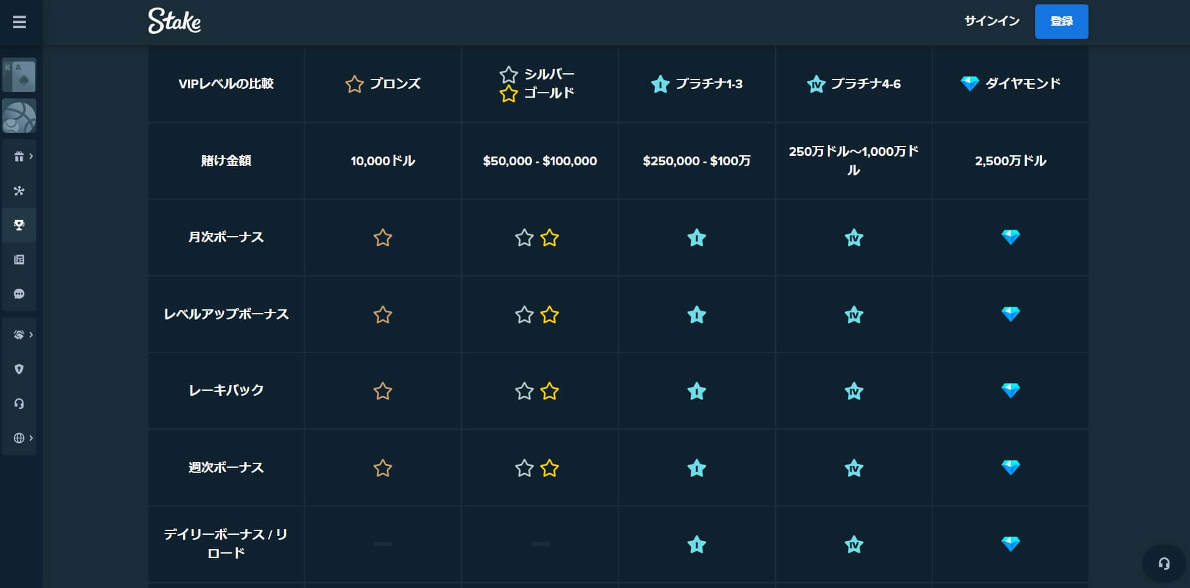
Task: Open the hamburger sidebar menu
Action: (19, 23)
